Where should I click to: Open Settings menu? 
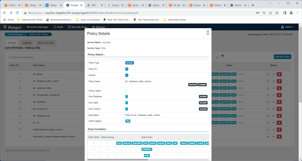(x=99, y=27)
